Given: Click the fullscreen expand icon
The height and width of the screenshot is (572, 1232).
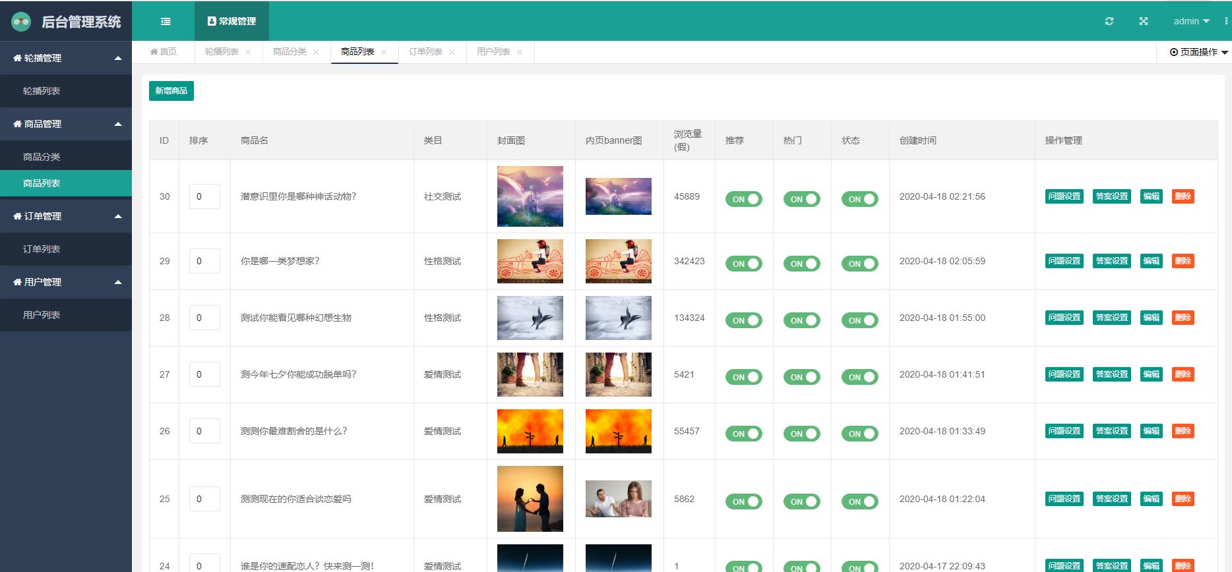Looking at the screenshot, I should coord(1144,21).
